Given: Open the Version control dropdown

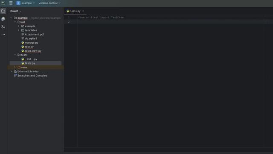Looking at the screenshot, I should click(49, 3).
